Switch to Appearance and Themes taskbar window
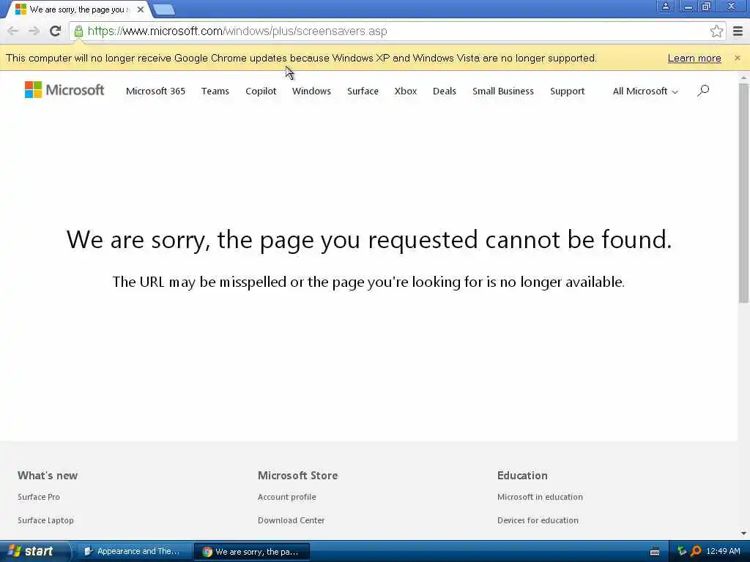 [133, 552]
